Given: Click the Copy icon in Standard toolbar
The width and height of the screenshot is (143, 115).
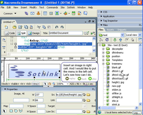Looking at the screenshot, I should [x=44, y=27].
